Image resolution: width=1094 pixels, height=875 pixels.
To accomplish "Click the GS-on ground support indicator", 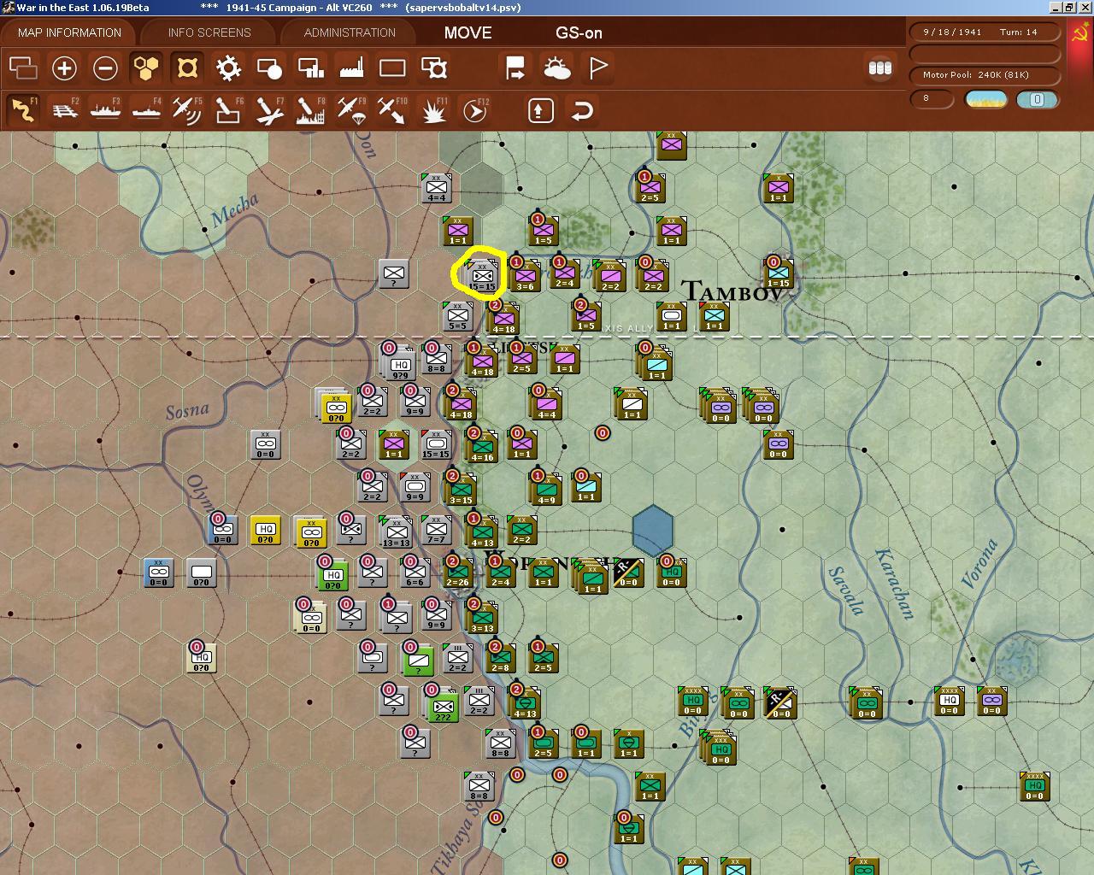I will [x=579, y=32].
